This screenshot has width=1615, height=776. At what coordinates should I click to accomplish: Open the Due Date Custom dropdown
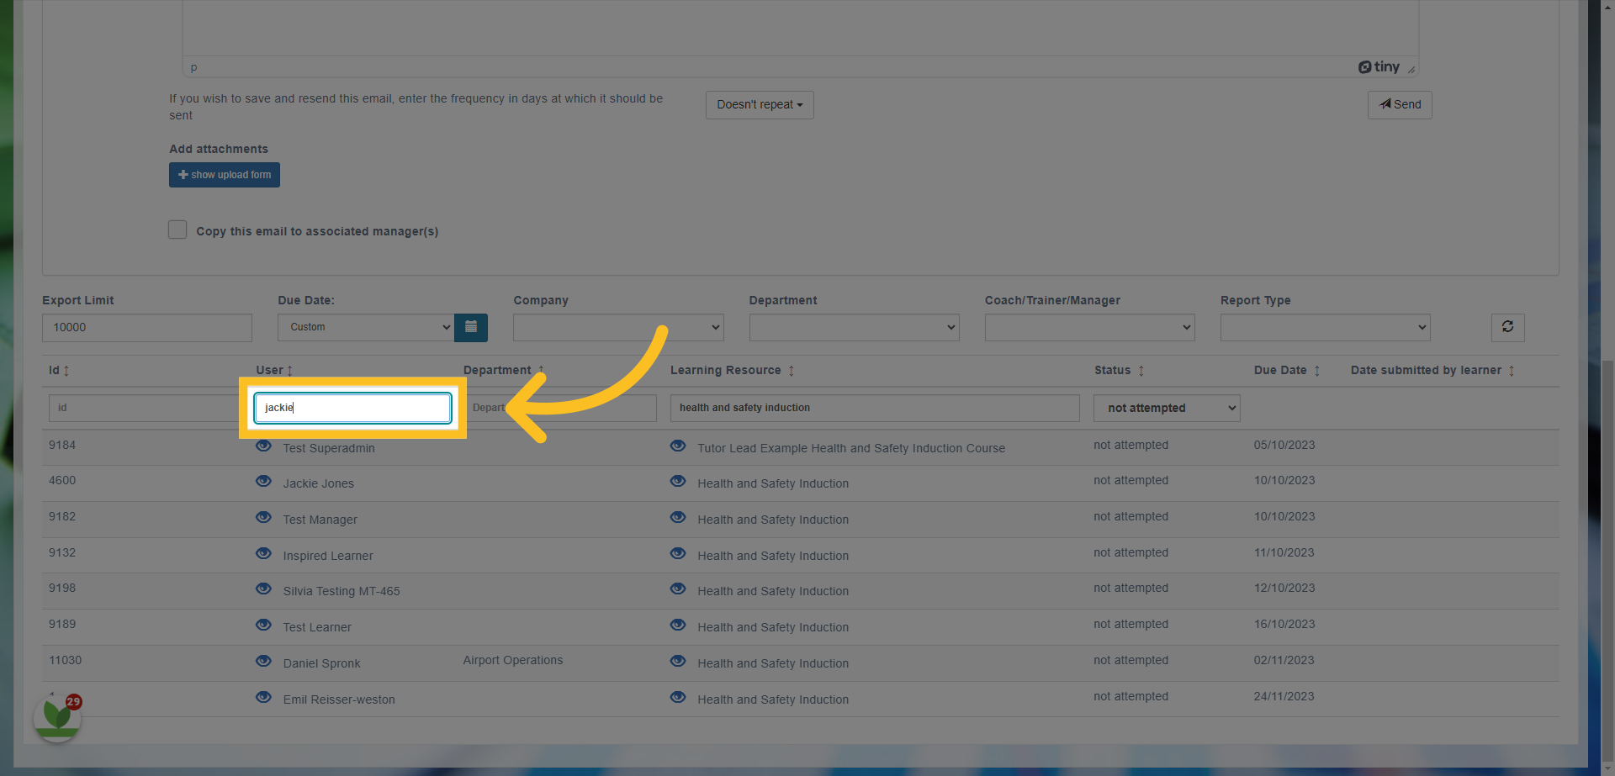366,327
